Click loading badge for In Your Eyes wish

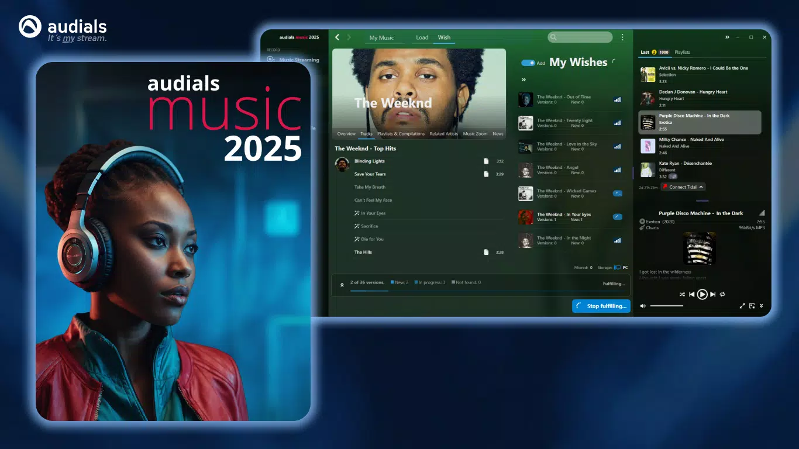tap(617, 216)
